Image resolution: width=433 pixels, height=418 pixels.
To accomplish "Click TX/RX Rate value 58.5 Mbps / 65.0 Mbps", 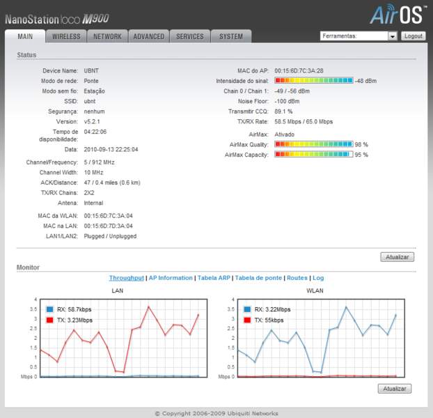I will point(304,121).
